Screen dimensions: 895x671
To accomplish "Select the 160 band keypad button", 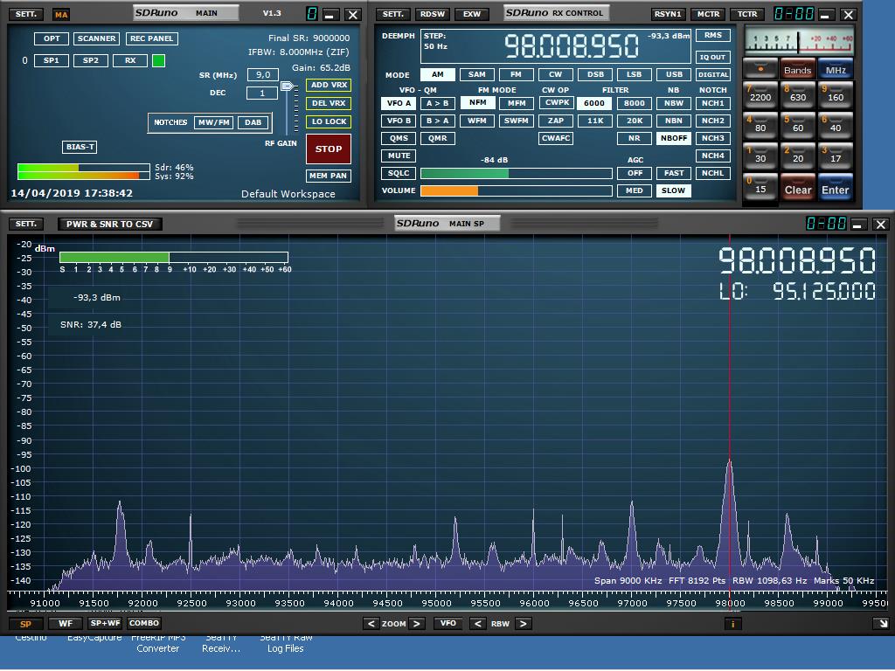I will click(x=835, y=94).
